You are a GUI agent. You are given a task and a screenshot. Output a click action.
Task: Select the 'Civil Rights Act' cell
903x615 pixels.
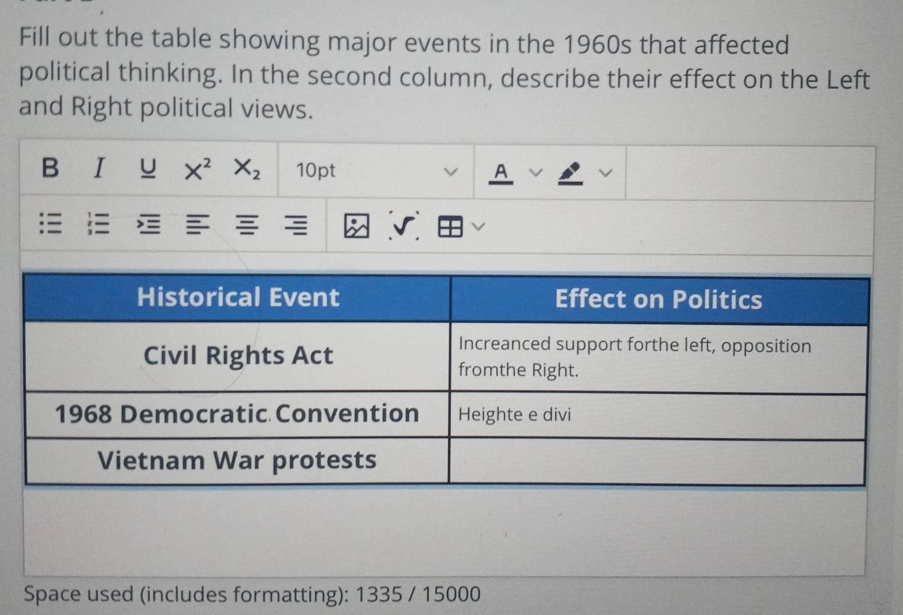[x=238, y=356]
